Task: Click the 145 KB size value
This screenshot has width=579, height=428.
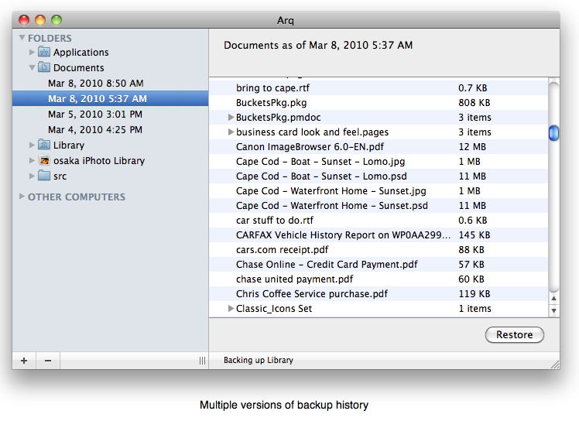Action: pos(475,235)
